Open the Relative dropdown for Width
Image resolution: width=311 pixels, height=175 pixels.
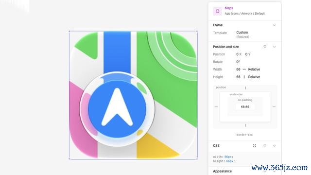click(254, 69)
